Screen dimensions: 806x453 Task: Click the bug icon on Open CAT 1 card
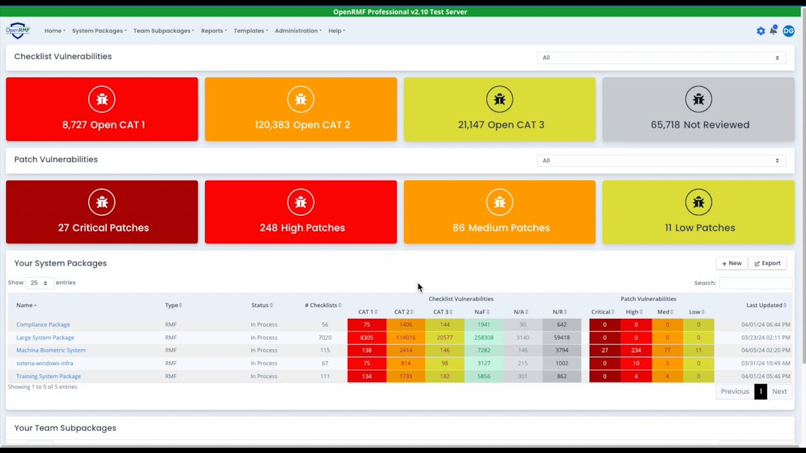[101, 99]
